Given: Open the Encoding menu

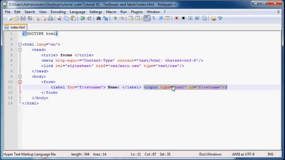Looking at the screenshot, I should (58, 12).
